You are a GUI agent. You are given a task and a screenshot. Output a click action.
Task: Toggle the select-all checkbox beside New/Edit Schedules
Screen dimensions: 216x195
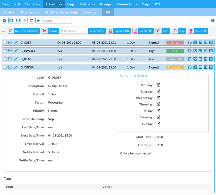click(x=4, y=30)
